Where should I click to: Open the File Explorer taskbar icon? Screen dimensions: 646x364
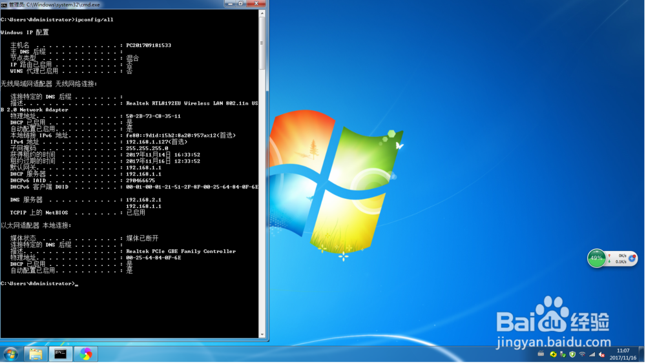(36, 354)
